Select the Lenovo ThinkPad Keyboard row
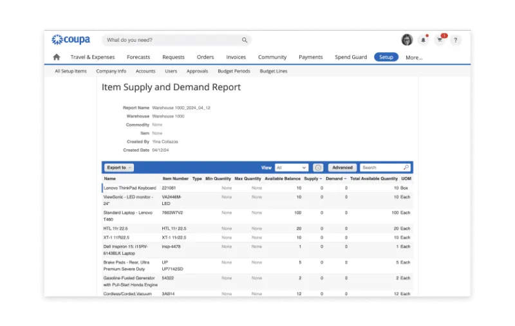This screenshot has height=326, width=515. [257, 188]
